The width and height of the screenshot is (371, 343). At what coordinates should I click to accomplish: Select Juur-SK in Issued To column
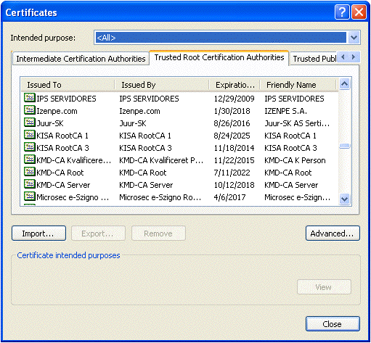tap(50, 123)
